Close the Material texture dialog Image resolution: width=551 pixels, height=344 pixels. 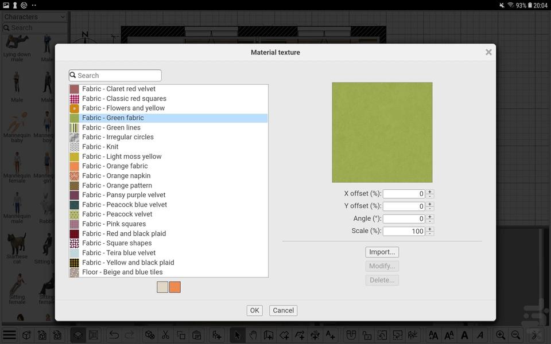click(x=488, y=52)
